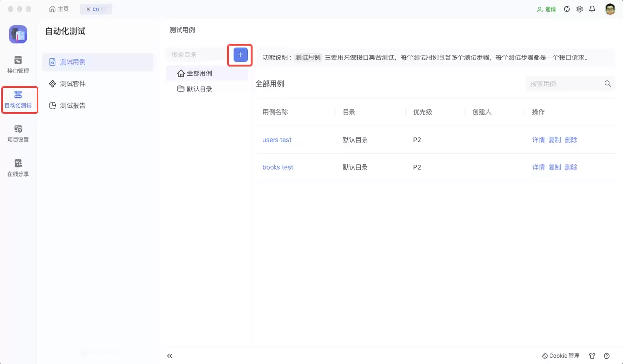Screen dimensions: 623x364
Task: Open settings gear in the title bar
Action: tap(579, 9)
